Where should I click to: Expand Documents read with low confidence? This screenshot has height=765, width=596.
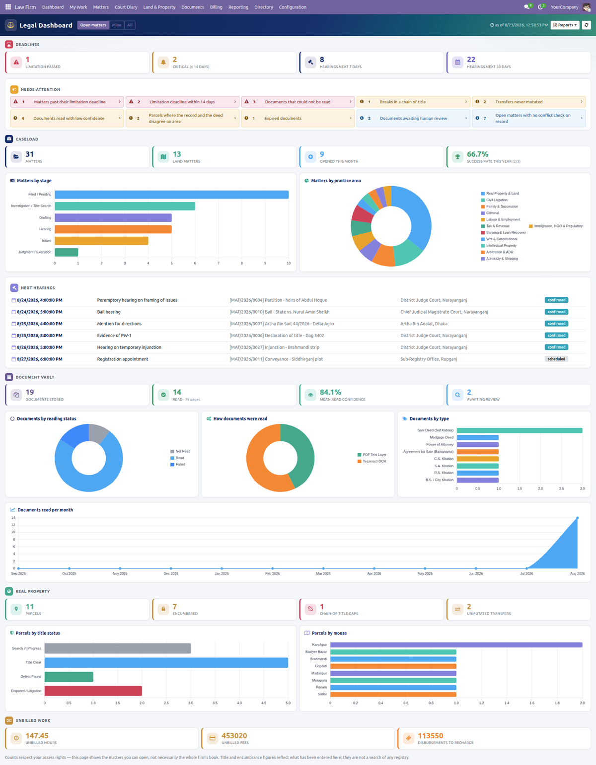tap(67, 118)
